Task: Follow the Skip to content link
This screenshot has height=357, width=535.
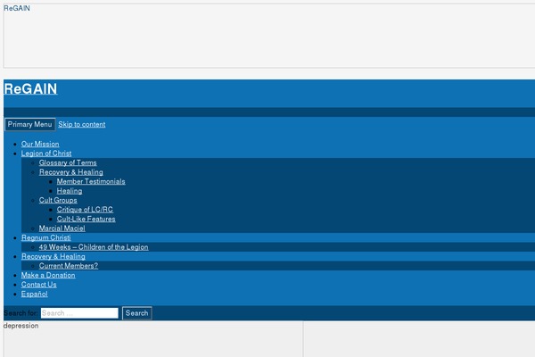Action: pyautogui.click(x=81, y=124)
